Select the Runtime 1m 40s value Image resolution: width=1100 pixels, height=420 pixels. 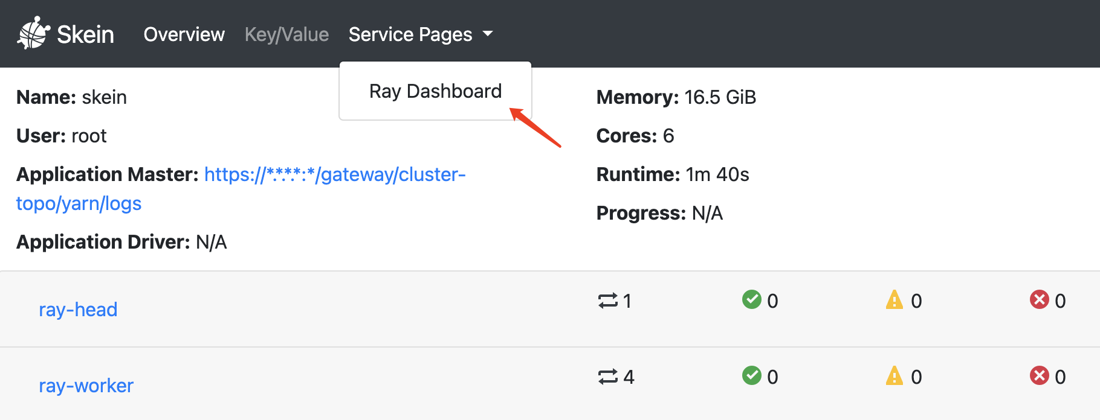pos(717,174)
